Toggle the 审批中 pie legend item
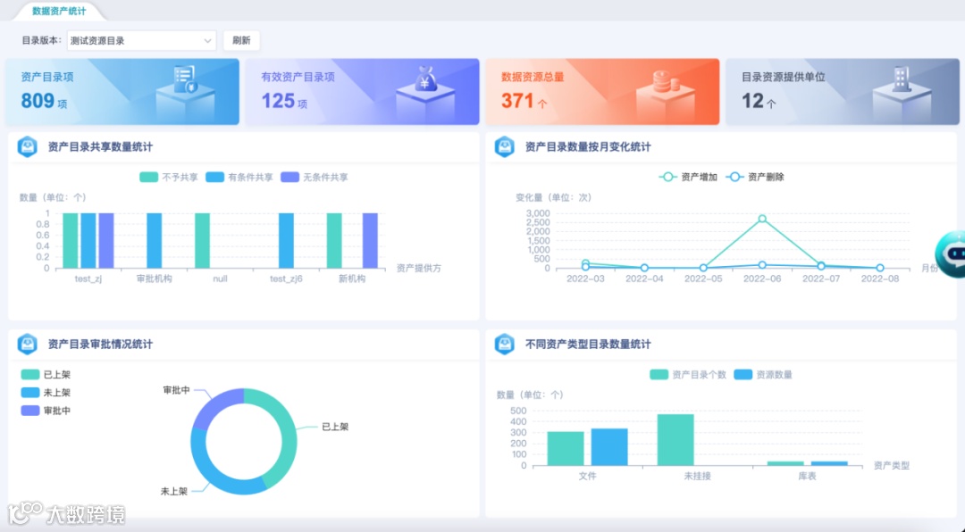Viewport: 965px width, 532px height. 46,411
